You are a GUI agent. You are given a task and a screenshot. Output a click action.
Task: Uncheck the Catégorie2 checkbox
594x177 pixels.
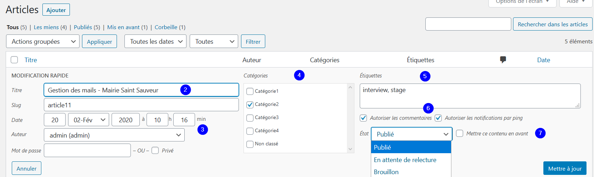pos(250,104)
